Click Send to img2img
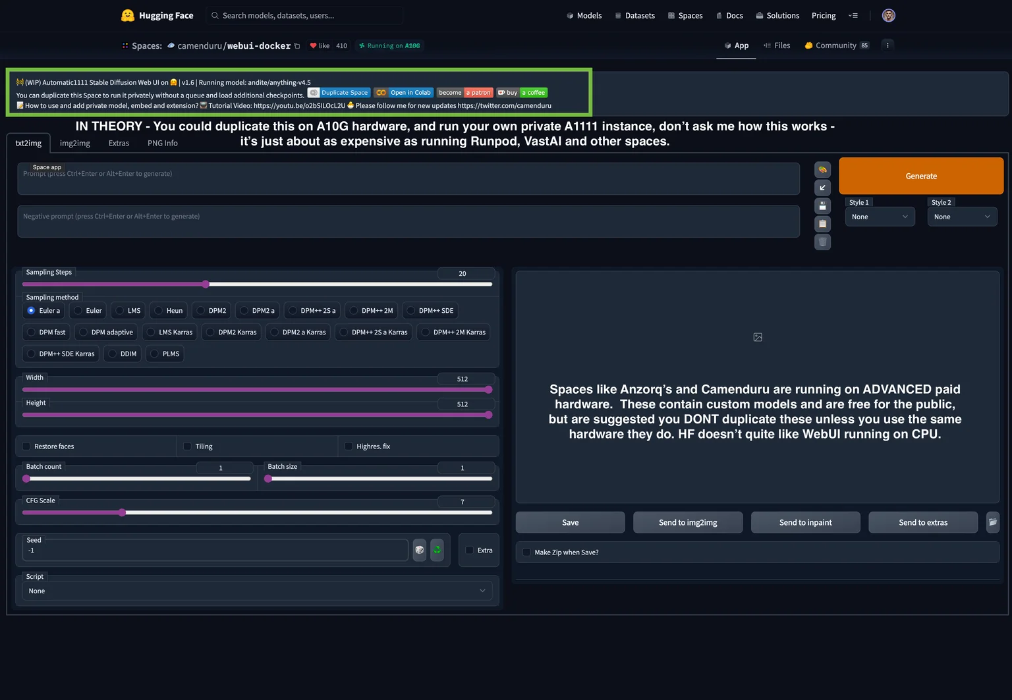The width and height of the screenshot is (1012, 700). 688,522
